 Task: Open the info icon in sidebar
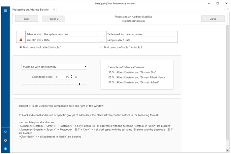pos(6,149)
